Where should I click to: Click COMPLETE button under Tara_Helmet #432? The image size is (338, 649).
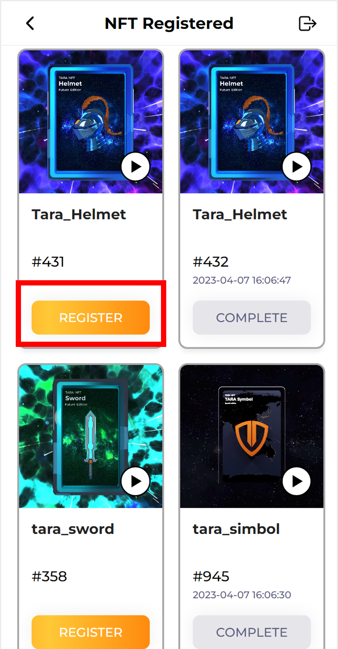point(252,318)
